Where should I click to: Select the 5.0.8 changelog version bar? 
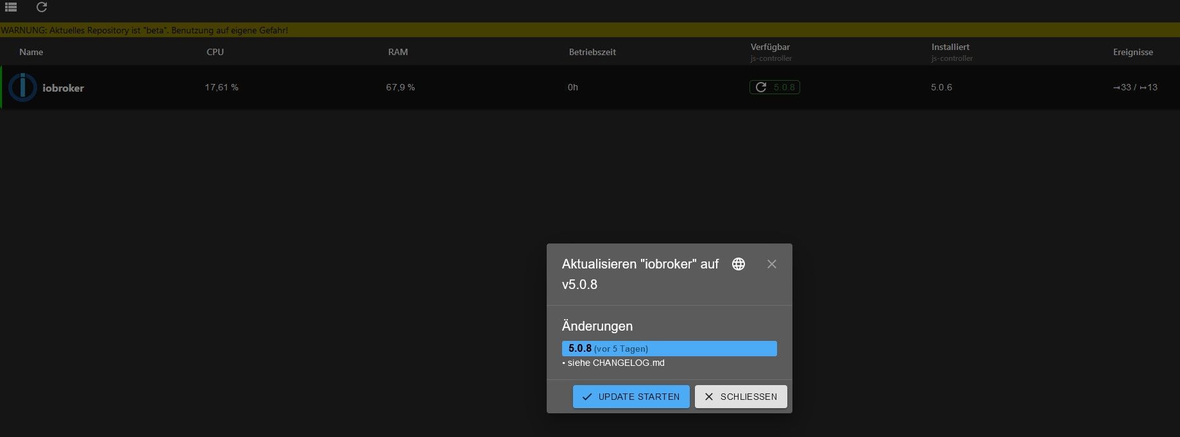pyautogui.click(x=669, y=349)
